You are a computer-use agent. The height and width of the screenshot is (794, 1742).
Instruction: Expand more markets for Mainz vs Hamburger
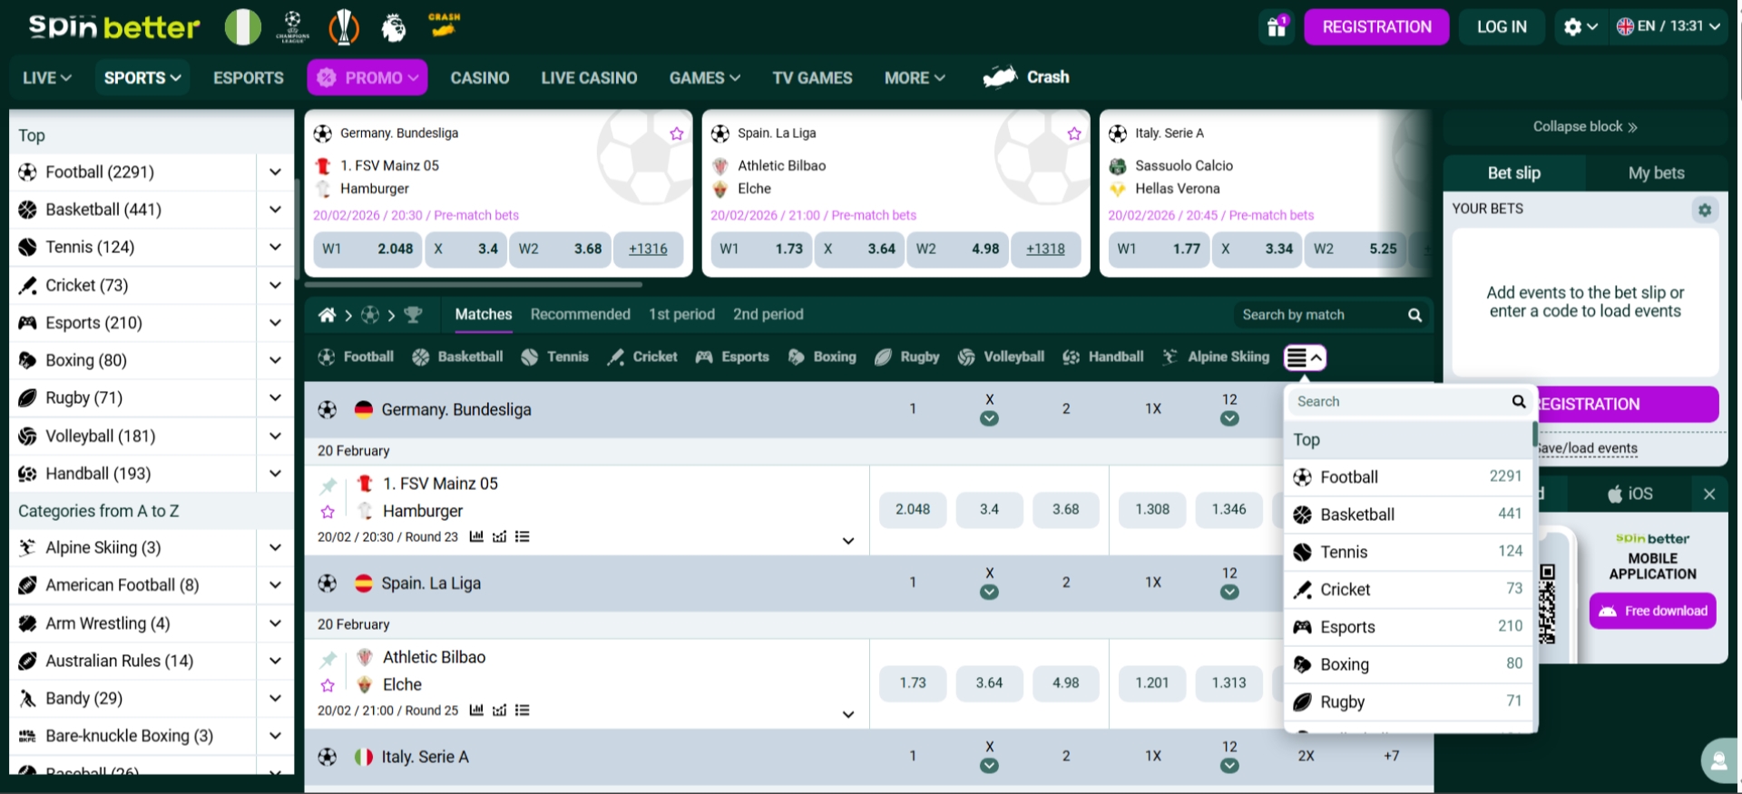click(x=848, y=541)
